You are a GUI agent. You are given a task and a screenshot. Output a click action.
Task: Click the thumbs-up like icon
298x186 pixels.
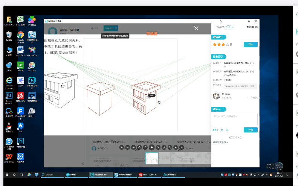point(215,130)
